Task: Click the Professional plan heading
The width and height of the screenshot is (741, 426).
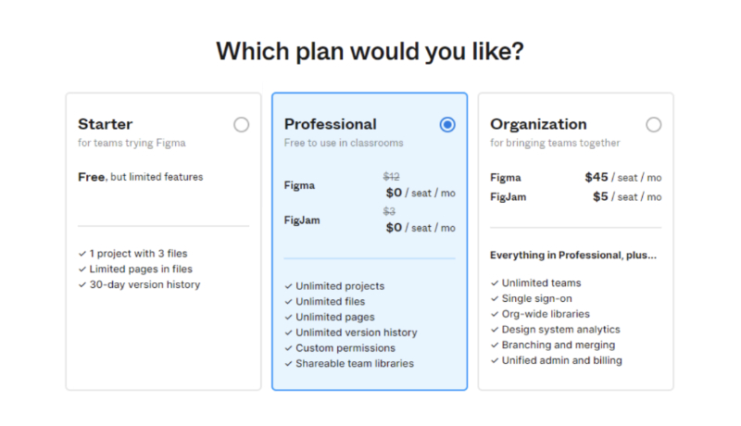Action: tap(330, 124)
